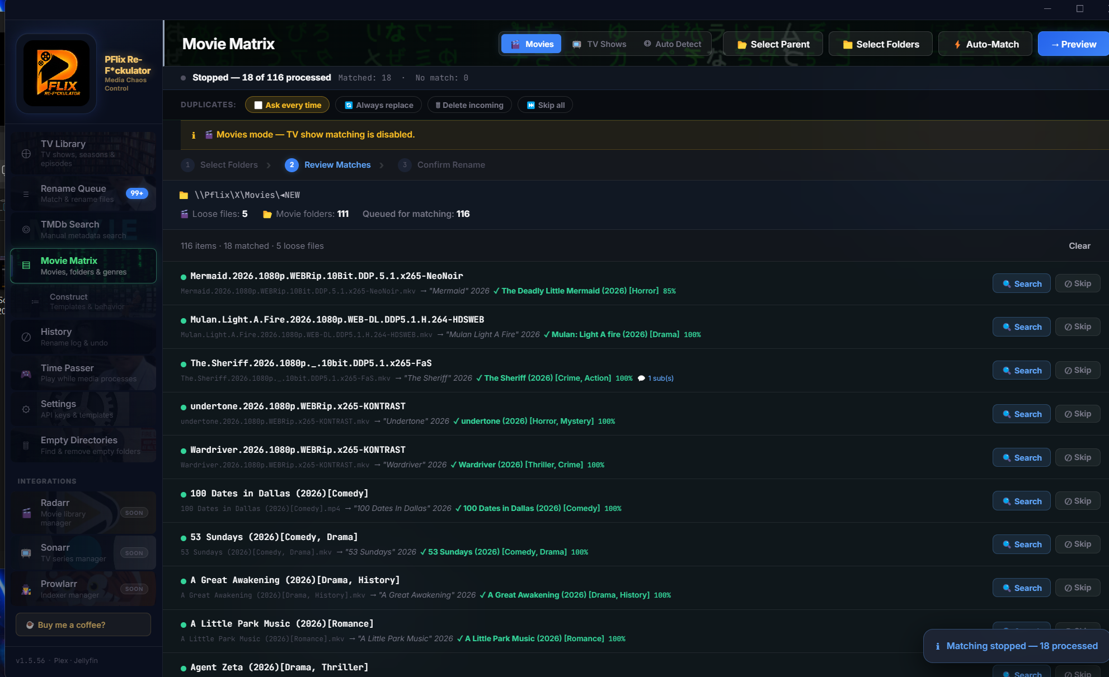
Task: Open the Settings page
Action: click(x=83, y=409)
